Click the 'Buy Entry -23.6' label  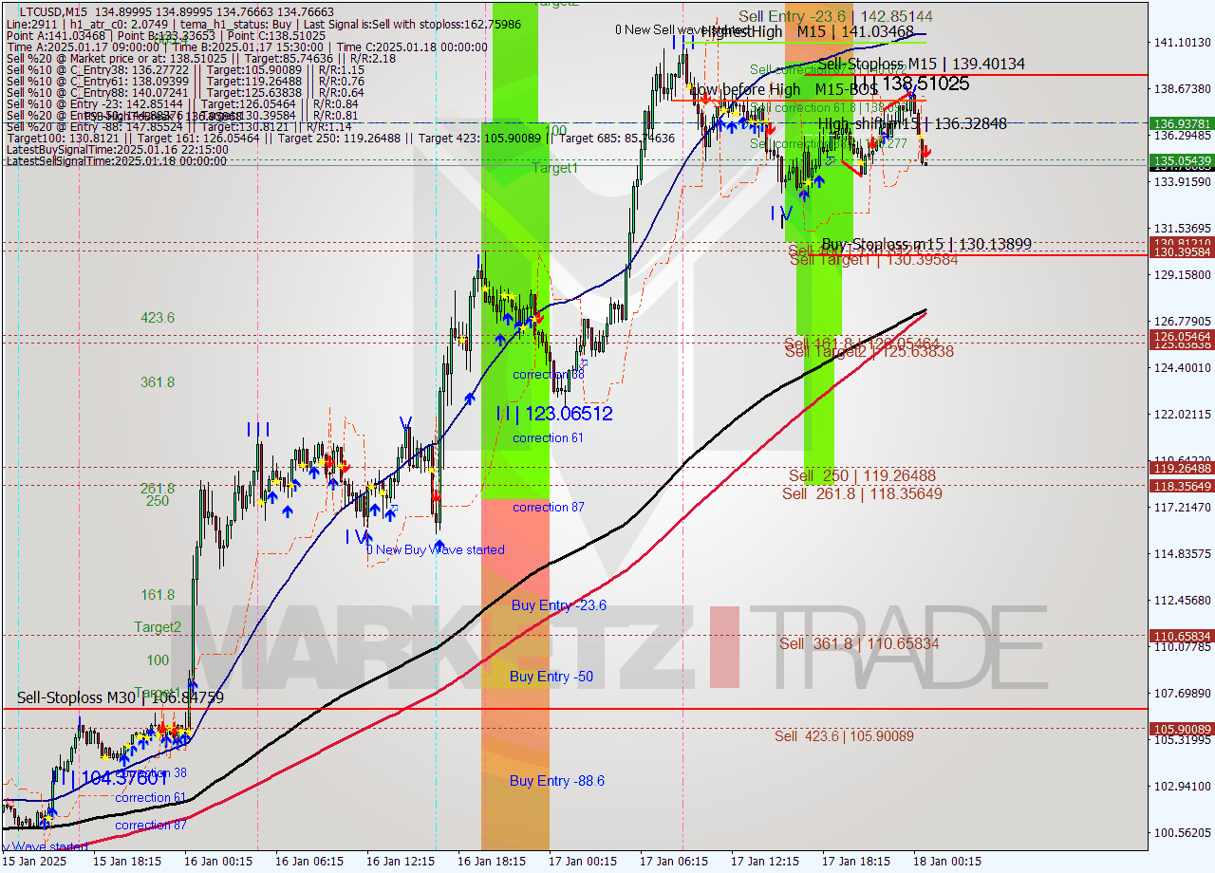558,605
